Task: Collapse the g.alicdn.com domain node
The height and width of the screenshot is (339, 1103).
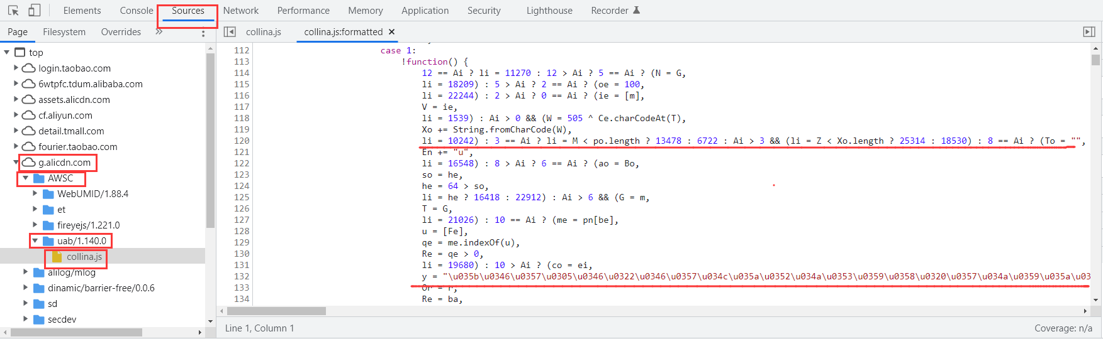Action: [16, 163]
